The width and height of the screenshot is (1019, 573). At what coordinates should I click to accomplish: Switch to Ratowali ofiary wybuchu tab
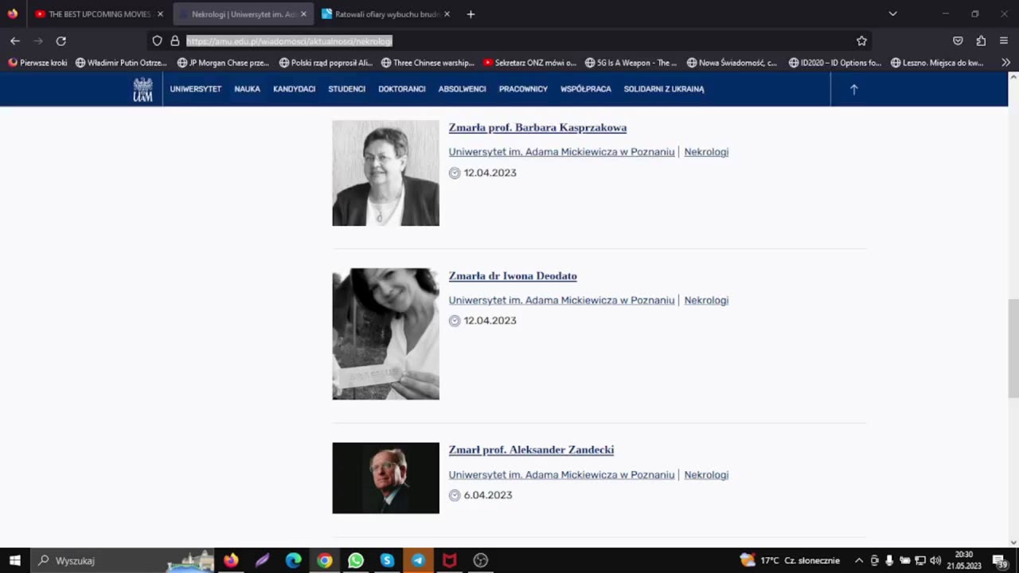tap(386, 14)
